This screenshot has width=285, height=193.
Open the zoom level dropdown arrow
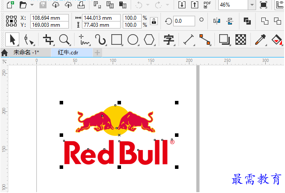[252, 5]
